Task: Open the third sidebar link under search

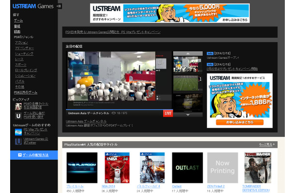Action: pyautogui.click(x=17, y=31)
